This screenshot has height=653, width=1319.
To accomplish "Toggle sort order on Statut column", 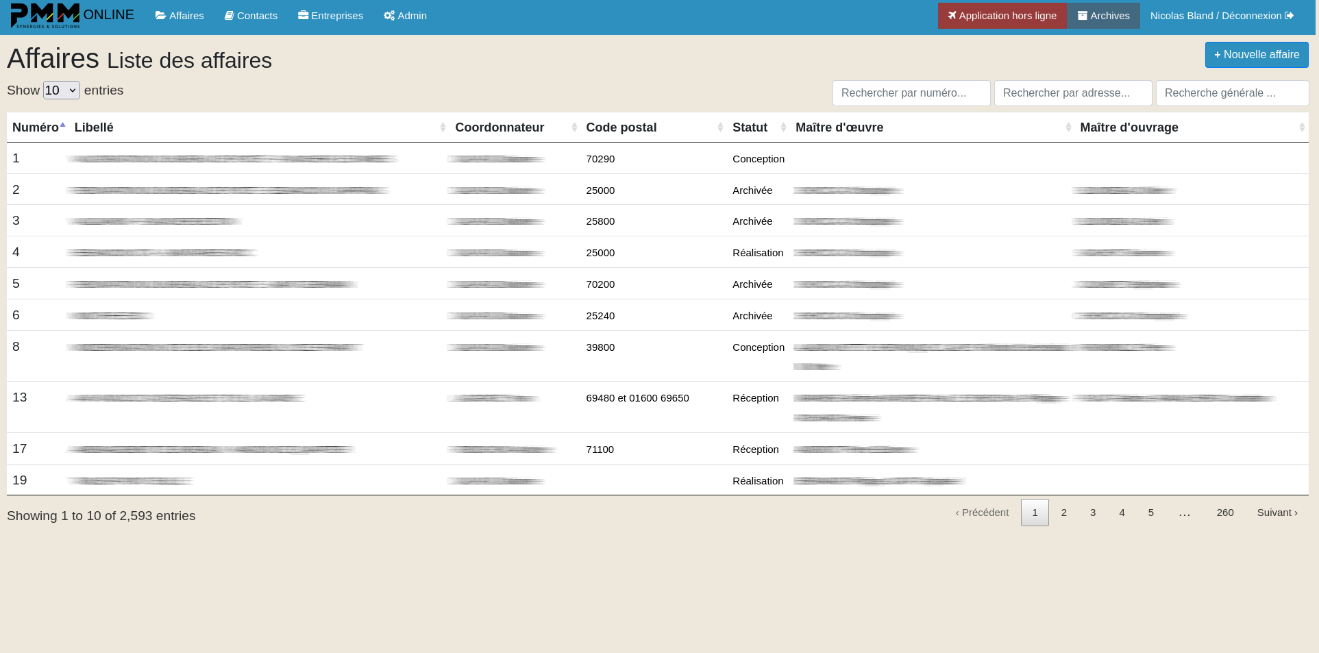I will [783, 127].
